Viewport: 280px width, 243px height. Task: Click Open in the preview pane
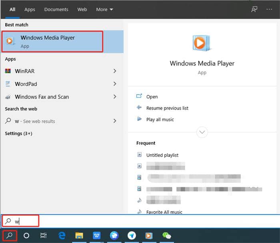click(x=152, y=97)
